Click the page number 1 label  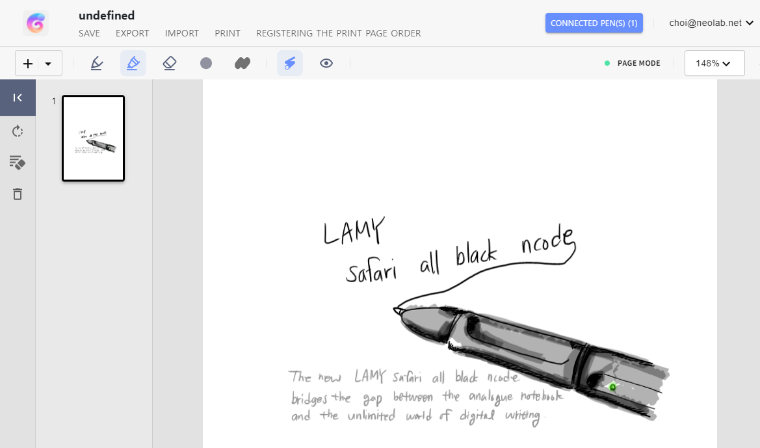click(x=54, y=101)
